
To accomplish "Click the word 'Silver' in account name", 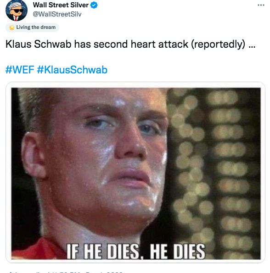I will tap(79, 5).
